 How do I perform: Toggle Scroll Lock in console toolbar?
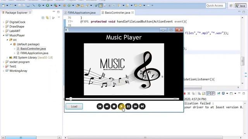pyautogui.click(x=203, y=93)
